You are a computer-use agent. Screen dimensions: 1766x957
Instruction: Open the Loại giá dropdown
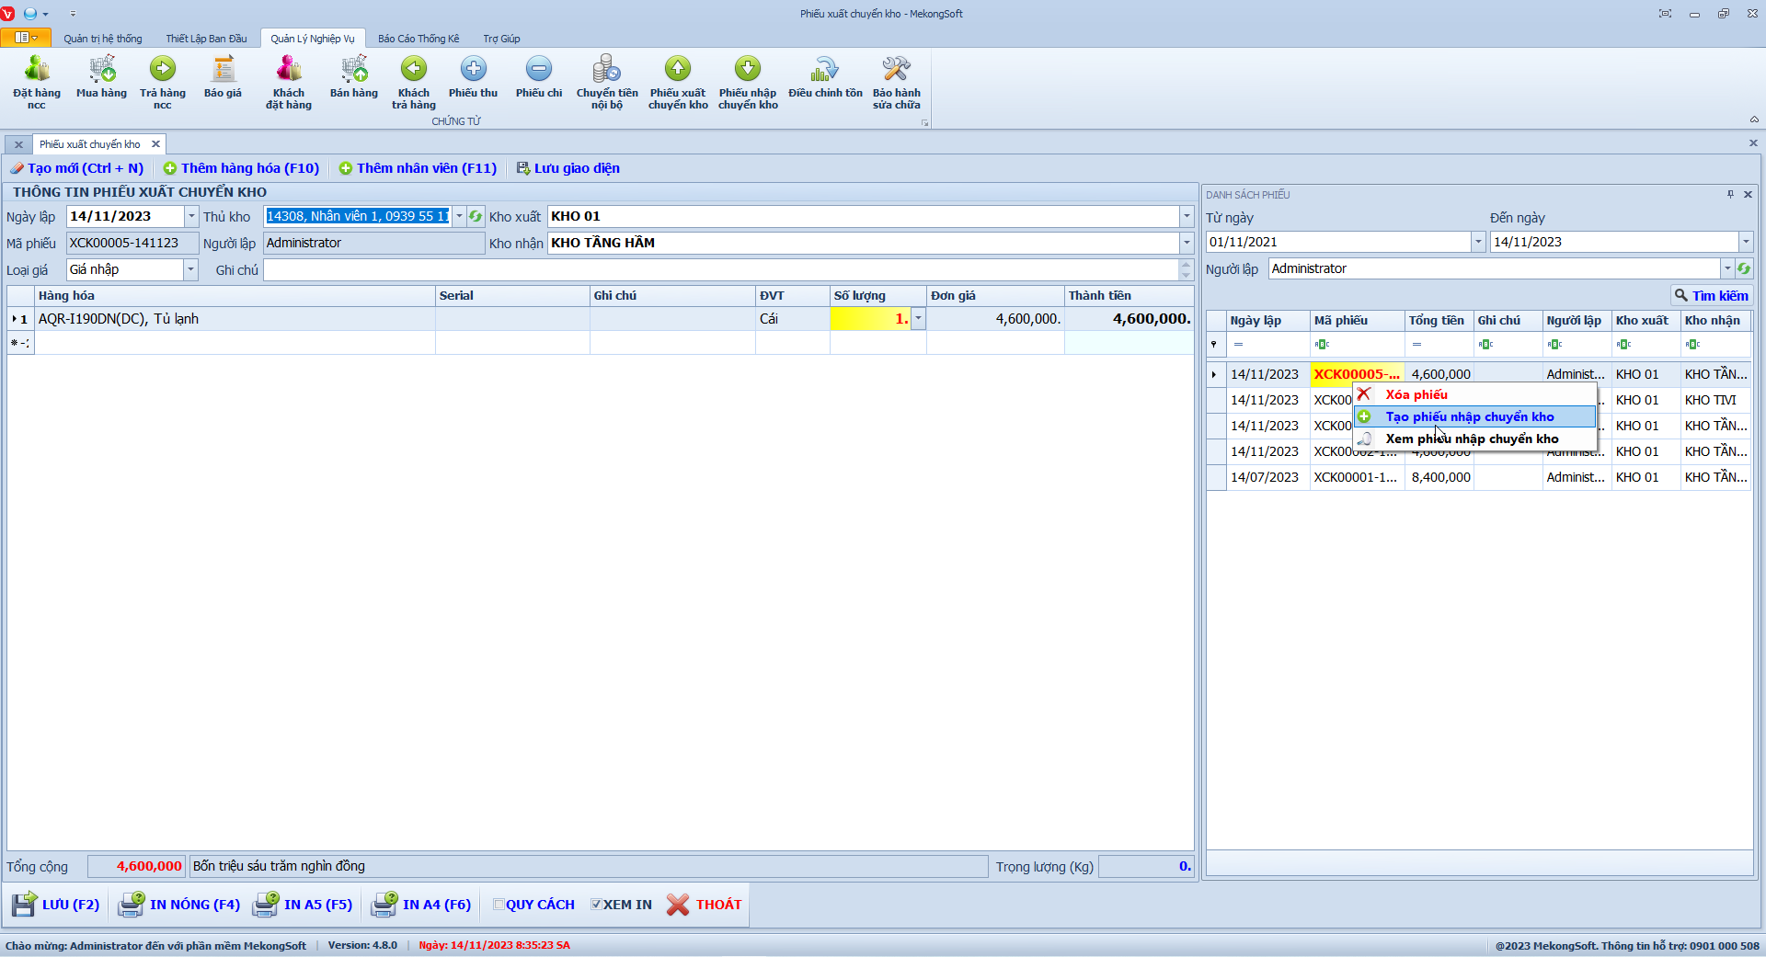pos(191,270)
